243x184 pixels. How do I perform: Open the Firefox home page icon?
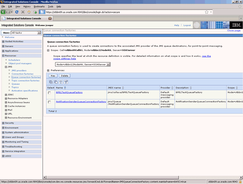(x=29, y=12)
